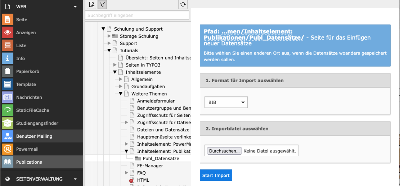This screenshot has height=186, width=400.
Task: Click the Start Import button
Action: tap(216, 175)
